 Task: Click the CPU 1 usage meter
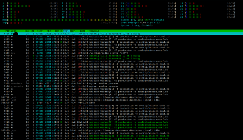coord(30,3)
